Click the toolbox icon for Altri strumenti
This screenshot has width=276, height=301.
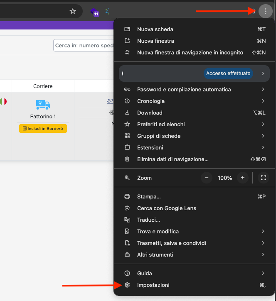tap(127, 255)
